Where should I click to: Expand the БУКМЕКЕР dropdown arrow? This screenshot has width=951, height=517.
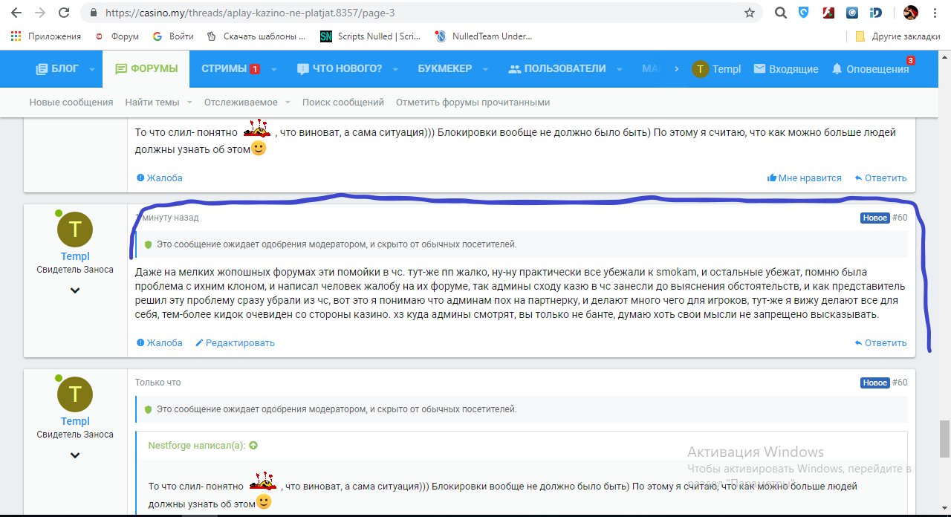486,69
